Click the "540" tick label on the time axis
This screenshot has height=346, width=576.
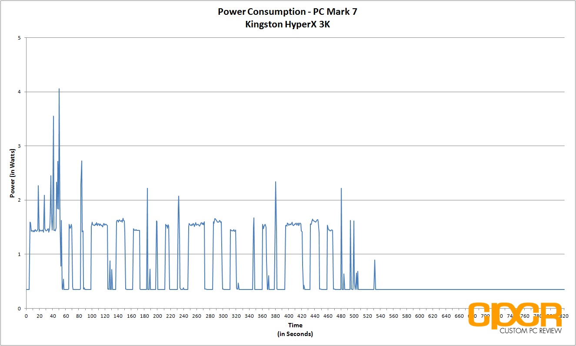[x=380, y=316]
